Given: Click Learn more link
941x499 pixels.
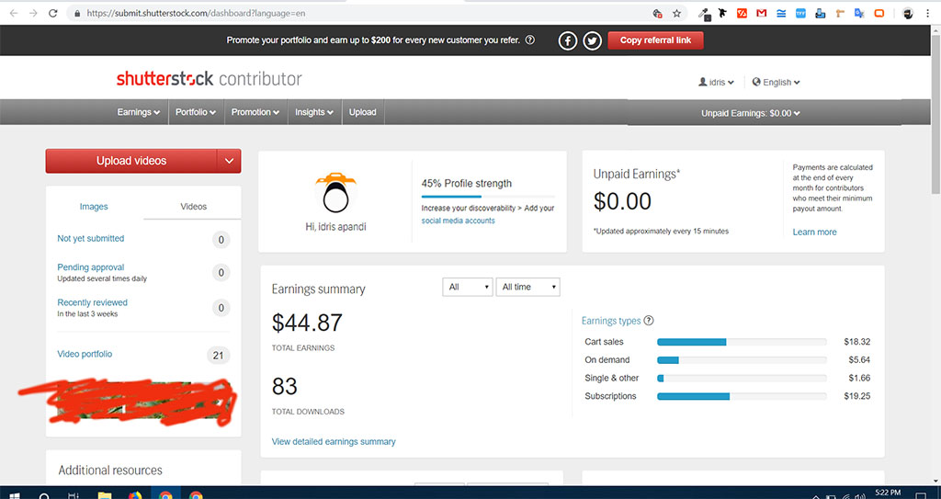Looking at the screenshot, I should pos(814,232).
